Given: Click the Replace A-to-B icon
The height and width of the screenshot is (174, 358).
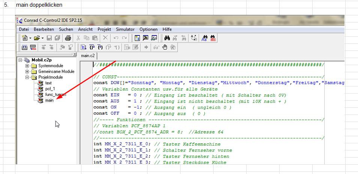Looking at the screenshot, I should pos(194,38).
